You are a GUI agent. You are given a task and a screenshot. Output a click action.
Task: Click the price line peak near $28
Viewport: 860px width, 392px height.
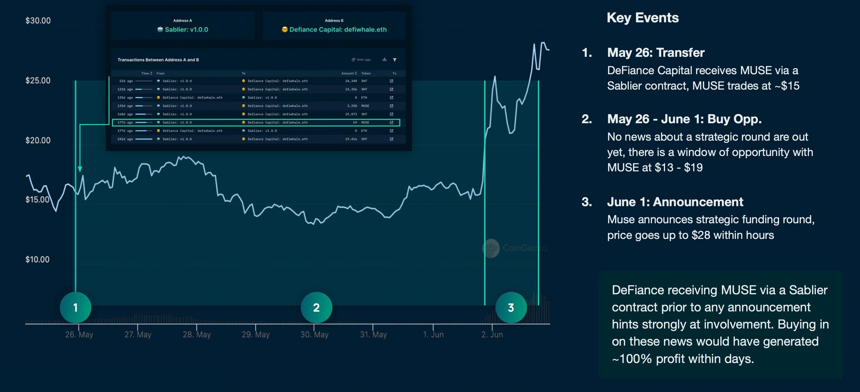click(x=543, y=43)
